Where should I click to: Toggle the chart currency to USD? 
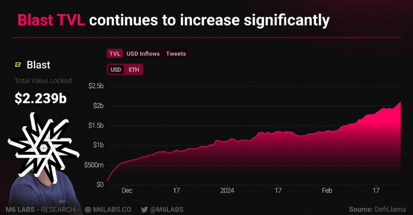116,69
